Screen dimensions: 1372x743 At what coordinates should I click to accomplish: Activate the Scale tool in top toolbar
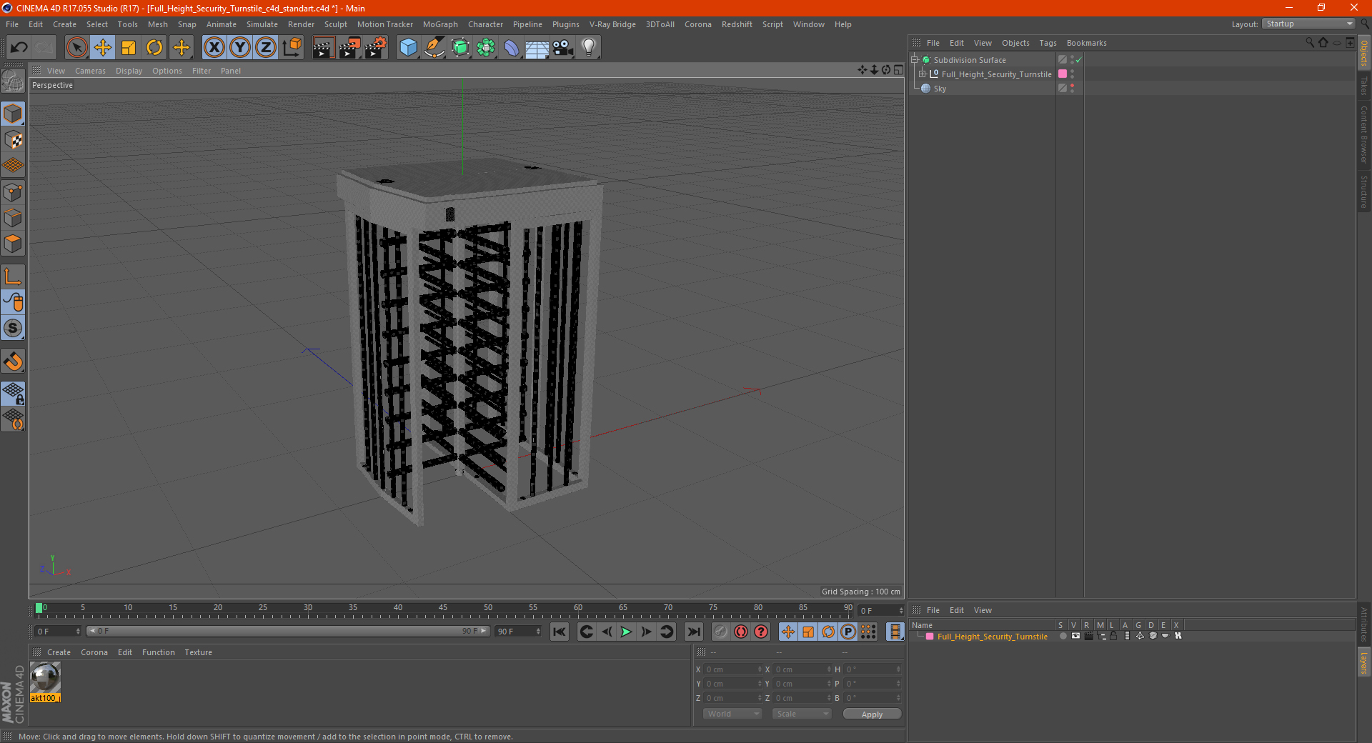(x=129, y=48)
